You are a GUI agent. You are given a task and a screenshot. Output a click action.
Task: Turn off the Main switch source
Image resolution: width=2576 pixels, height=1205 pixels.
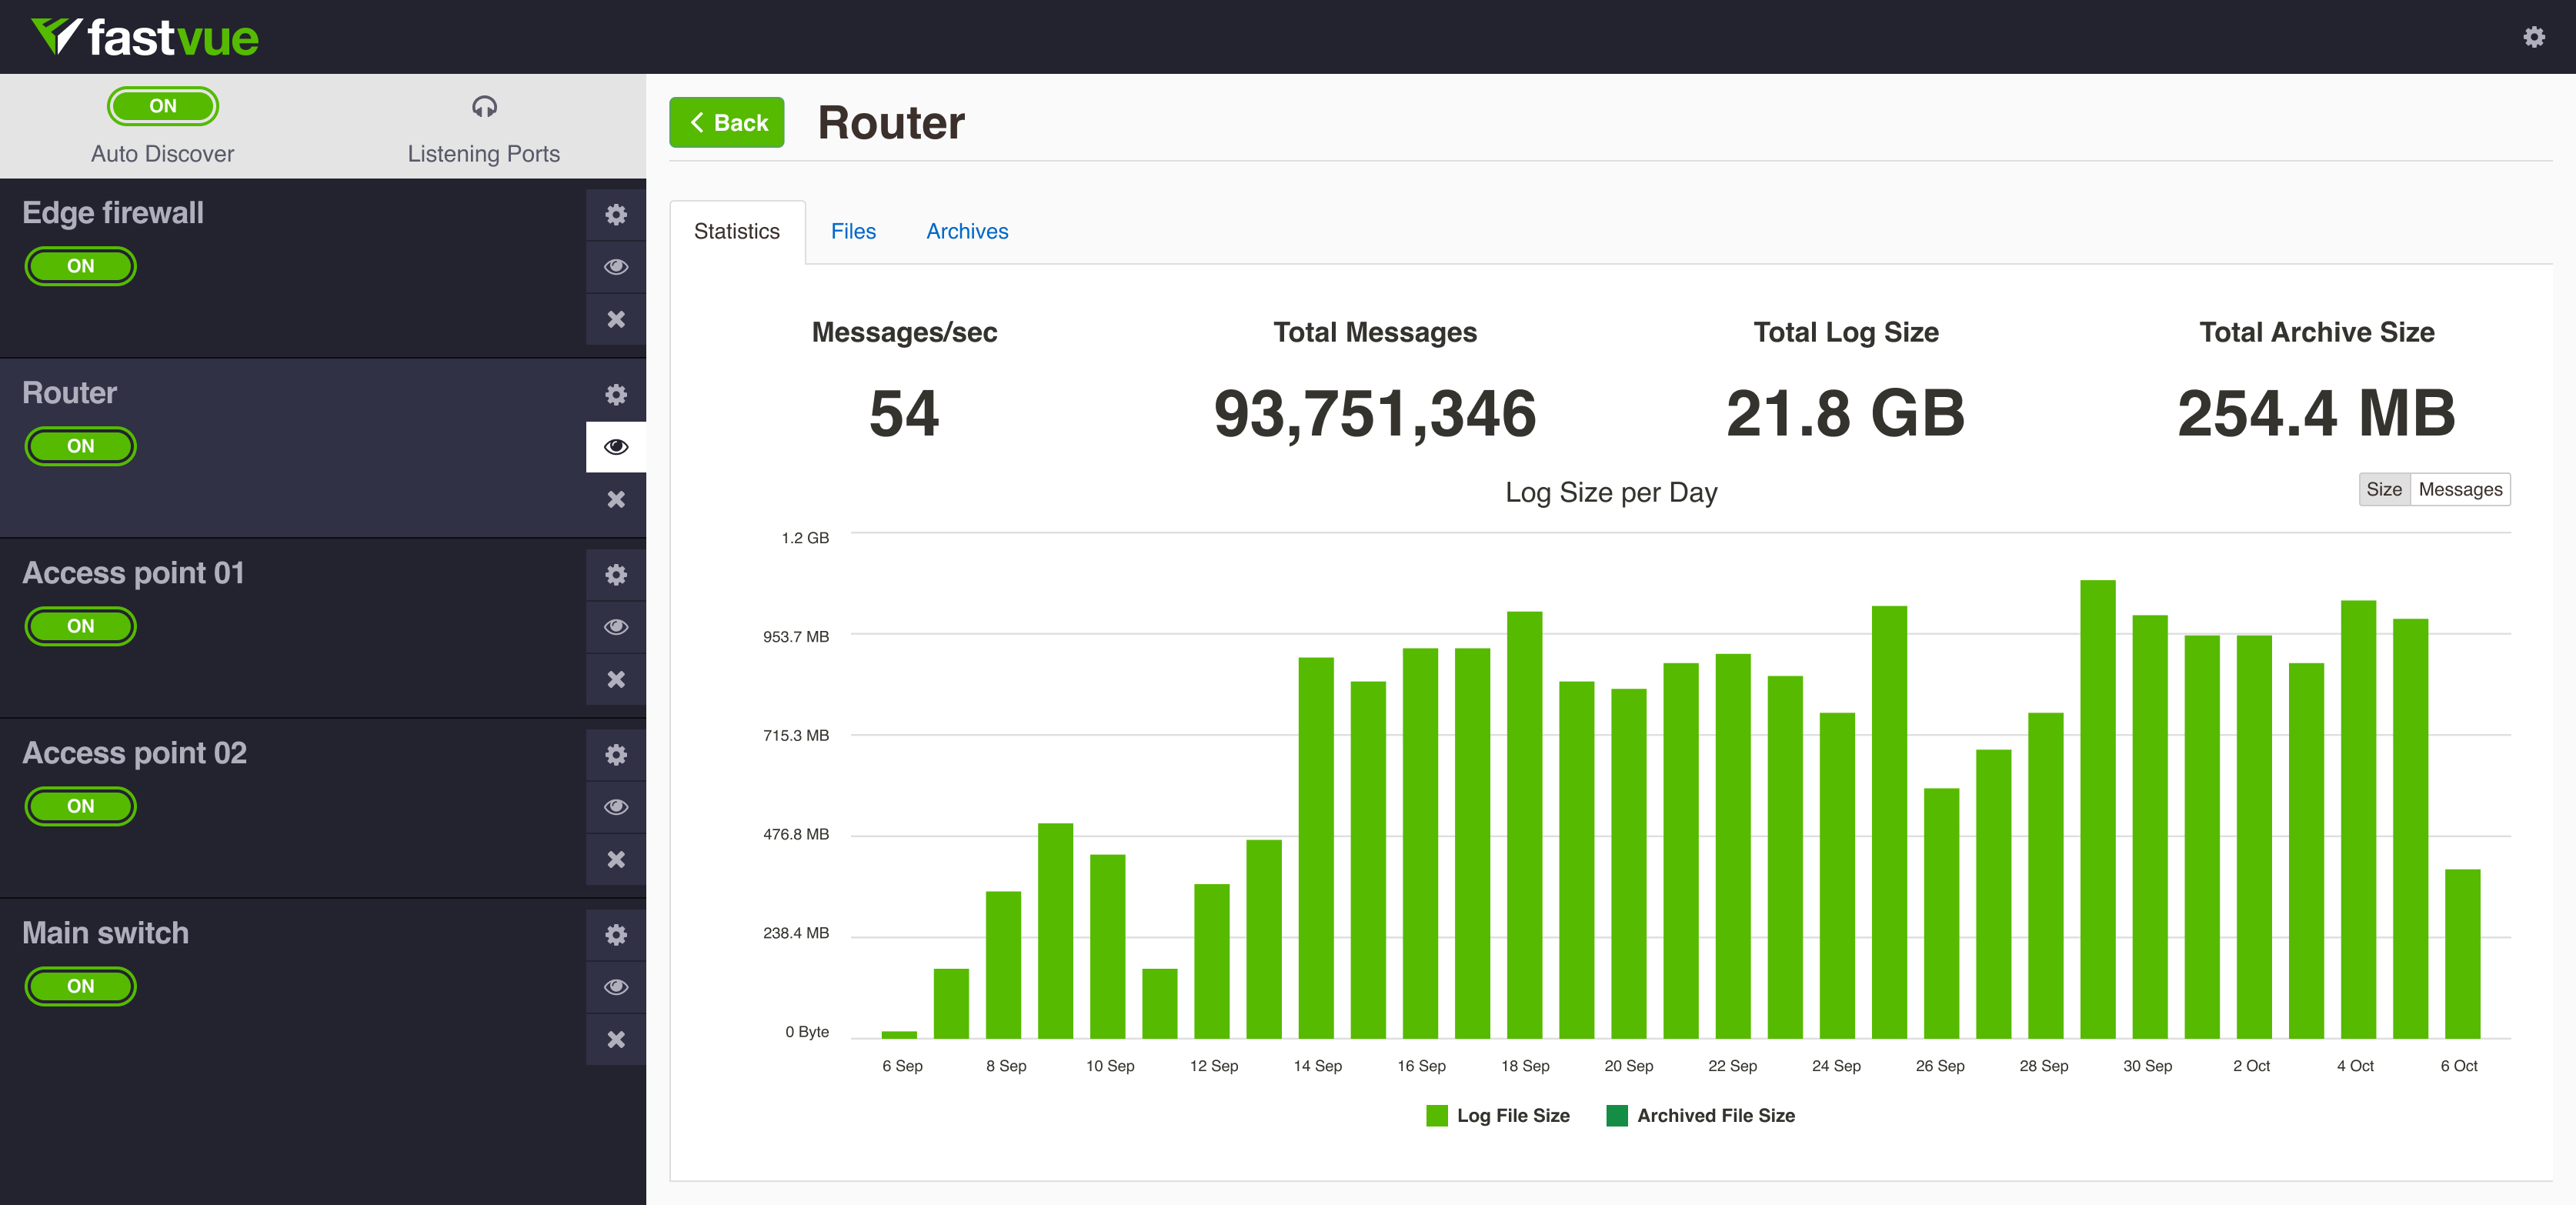pos(80,986)
